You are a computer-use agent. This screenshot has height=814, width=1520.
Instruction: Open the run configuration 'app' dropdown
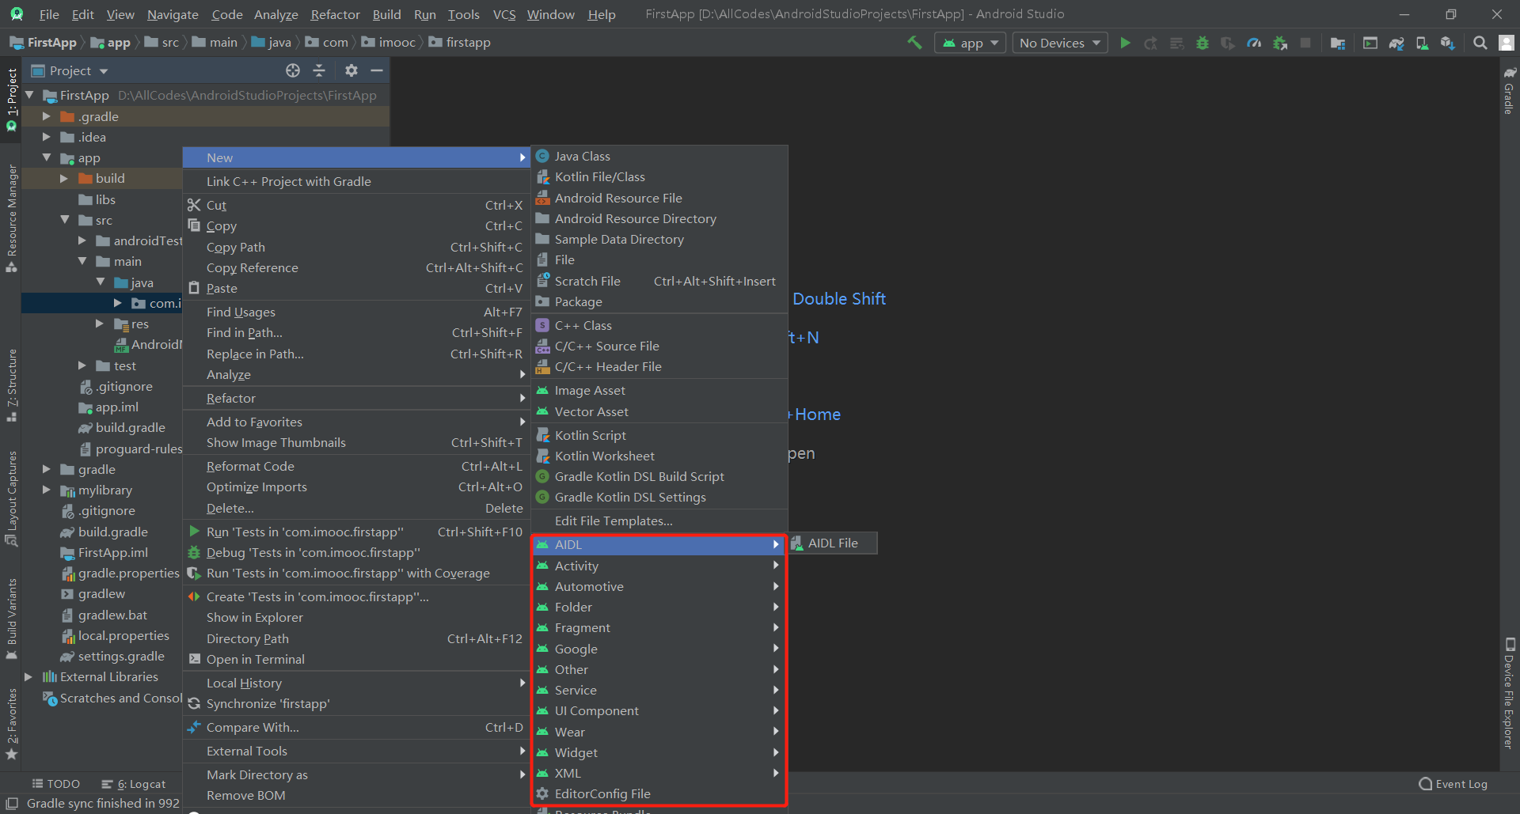point(971,43)
